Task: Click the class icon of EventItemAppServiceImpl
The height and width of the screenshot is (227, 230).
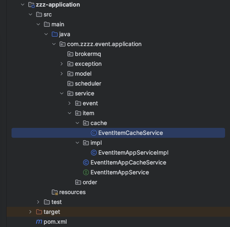Action: (x=94, y=153)
